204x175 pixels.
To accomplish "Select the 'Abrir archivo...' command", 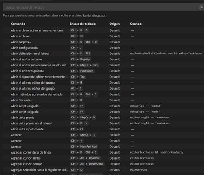I will pyautogui.click(x=21, y=36).
